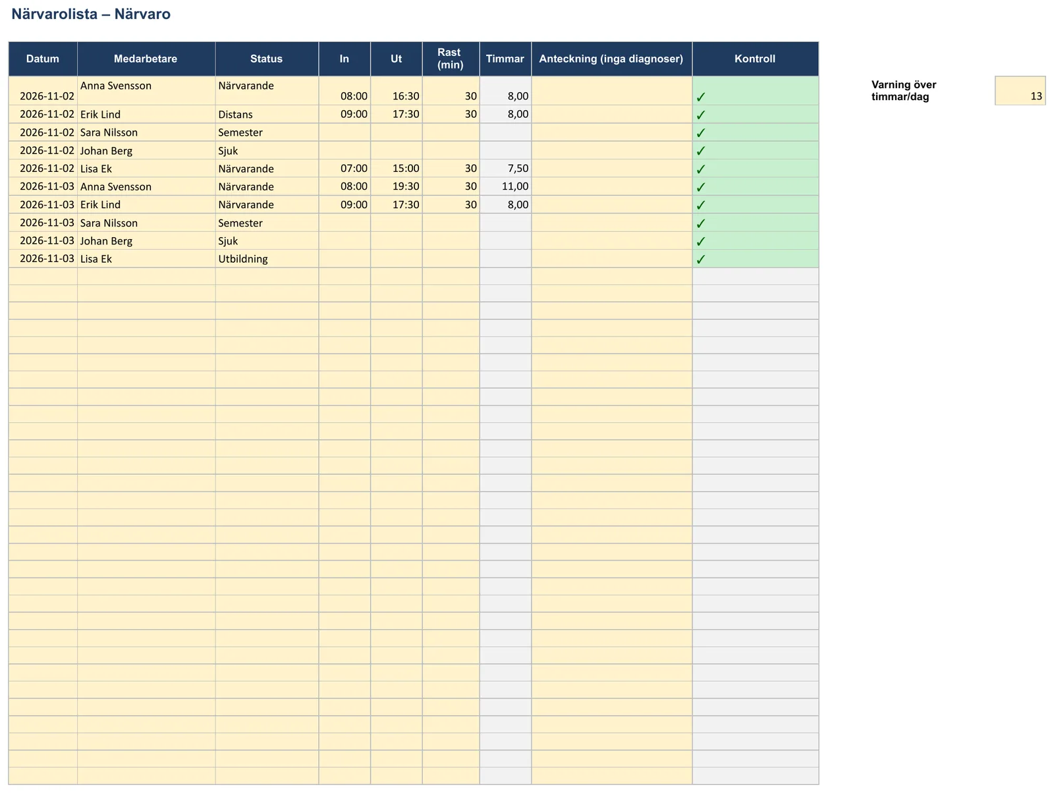Click the "Status" column header
1054x793 pixels.
pyautogui.click(x=266, y=59)
